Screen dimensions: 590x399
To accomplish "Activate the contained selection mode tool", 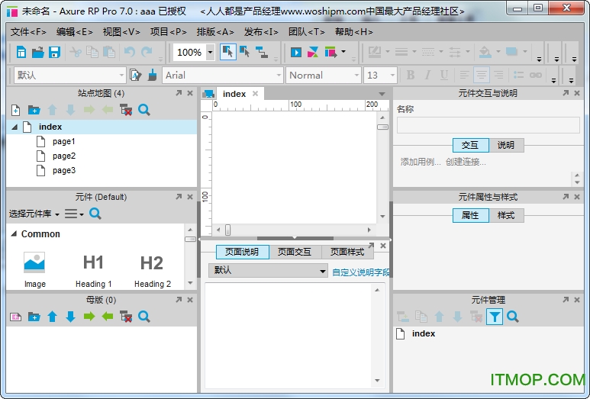I will pos(244,52).
